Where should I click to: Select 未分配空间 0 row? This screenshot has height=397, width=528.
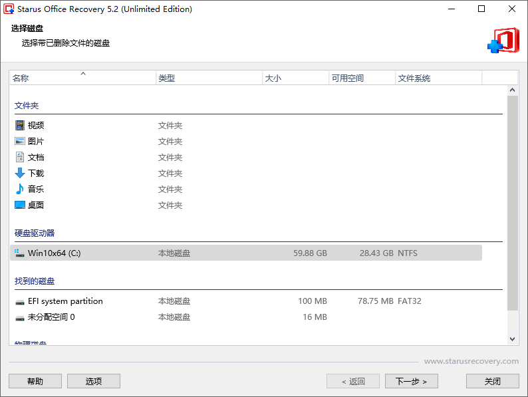point(246,317)
